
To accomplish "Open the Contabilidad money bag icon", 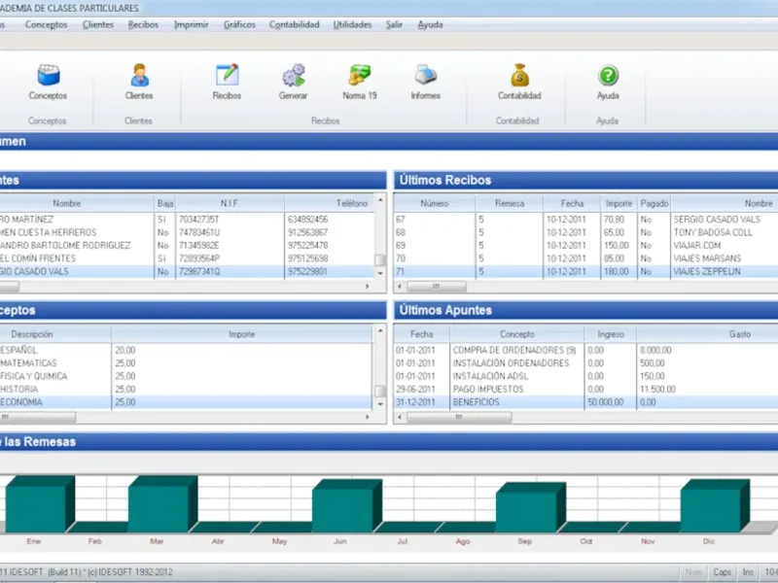I will click(519, 76).
